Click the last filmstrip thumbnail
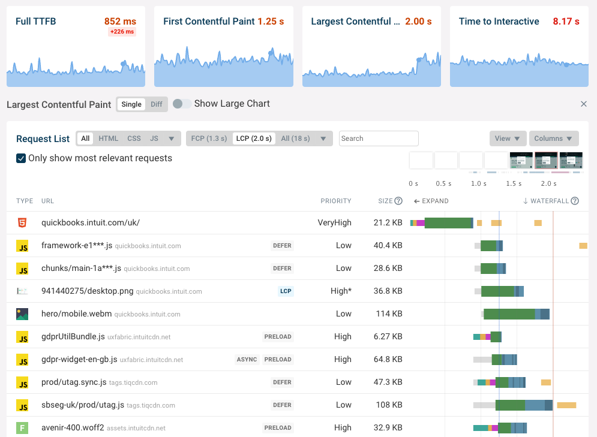597x437 pixels. (x=571, y=160)
